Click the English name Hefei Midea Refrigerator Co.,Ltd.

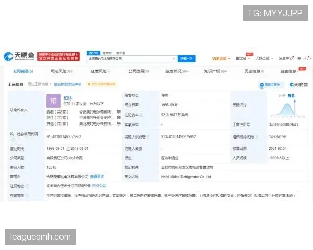click(186, 177)
